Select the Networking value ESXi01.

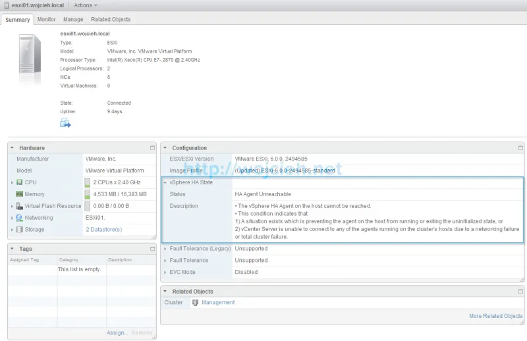[95, 218]
